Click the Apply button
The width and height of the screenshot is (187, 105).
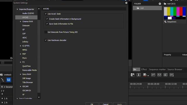120,104
